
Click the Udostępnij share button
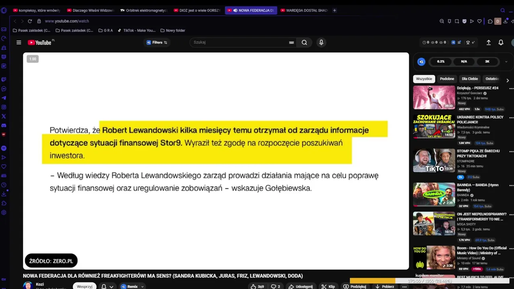tap(300, 287)
